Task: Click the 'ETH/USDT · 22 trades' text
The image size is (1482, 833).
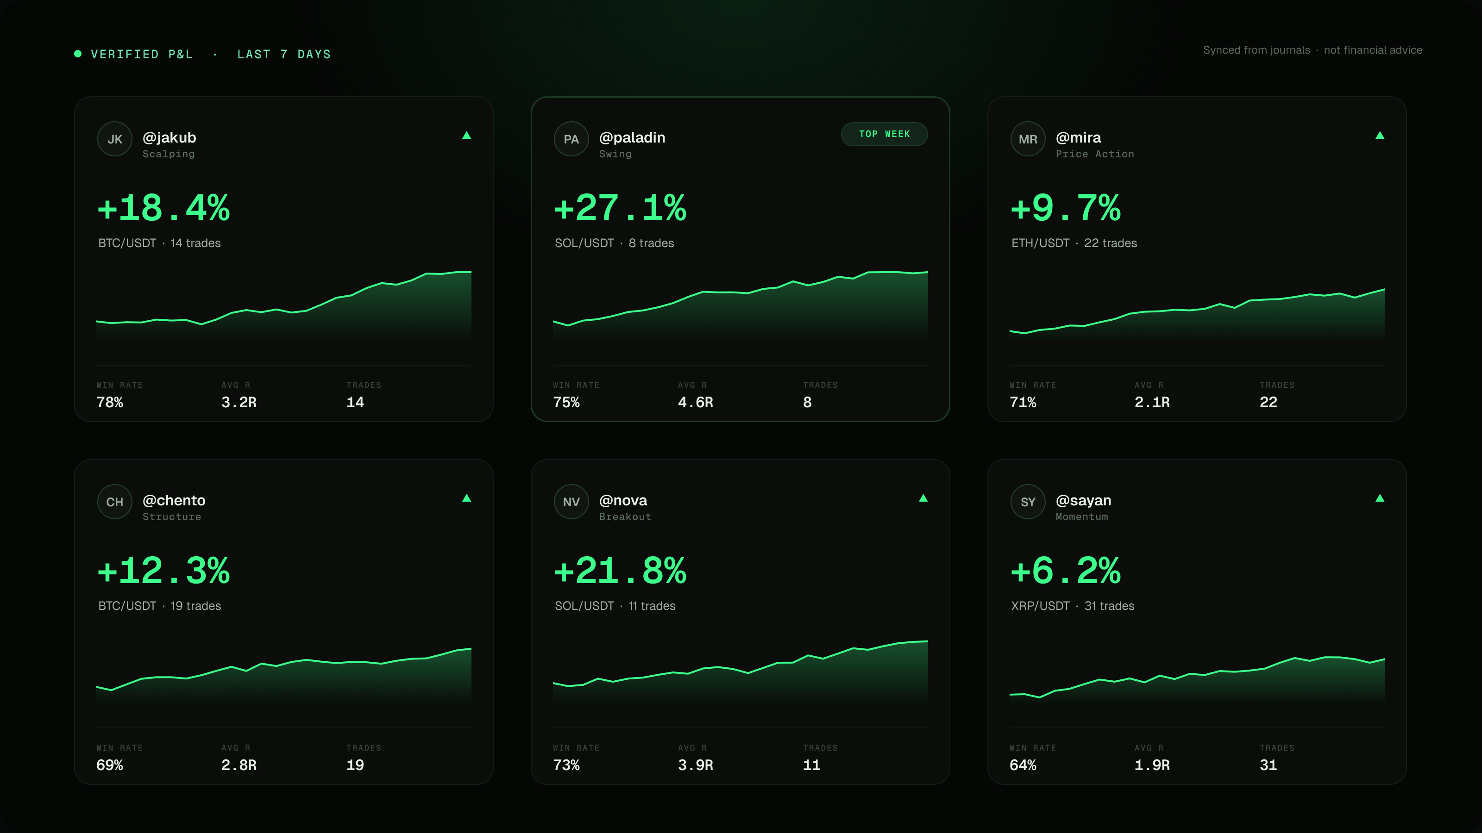Action: (1074, 243)
